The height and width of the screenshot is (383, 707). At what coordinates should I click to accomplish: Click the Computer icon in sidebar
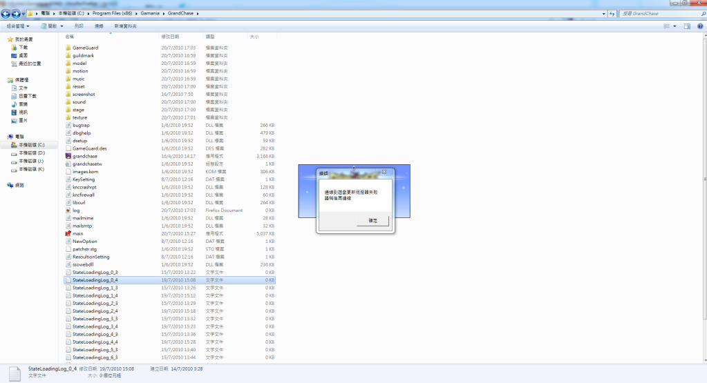click(10, 137)
